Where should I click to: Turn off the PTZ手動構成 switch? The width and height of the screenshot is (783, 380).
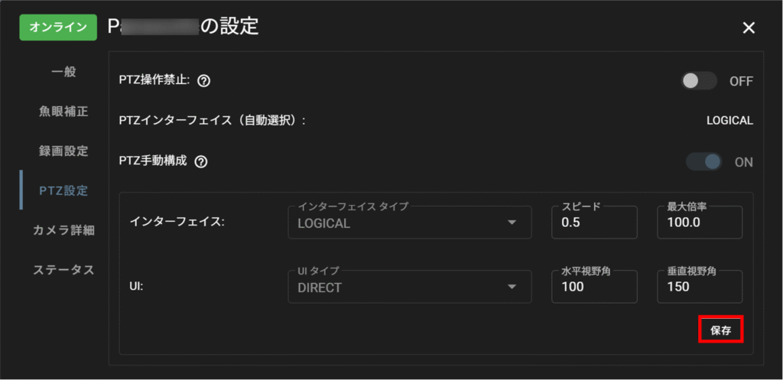(704, 162)
